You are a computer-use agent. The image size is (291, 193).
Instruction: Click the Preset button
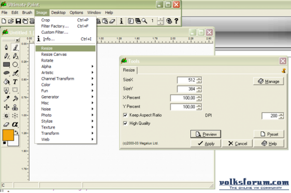click(269, 134)
